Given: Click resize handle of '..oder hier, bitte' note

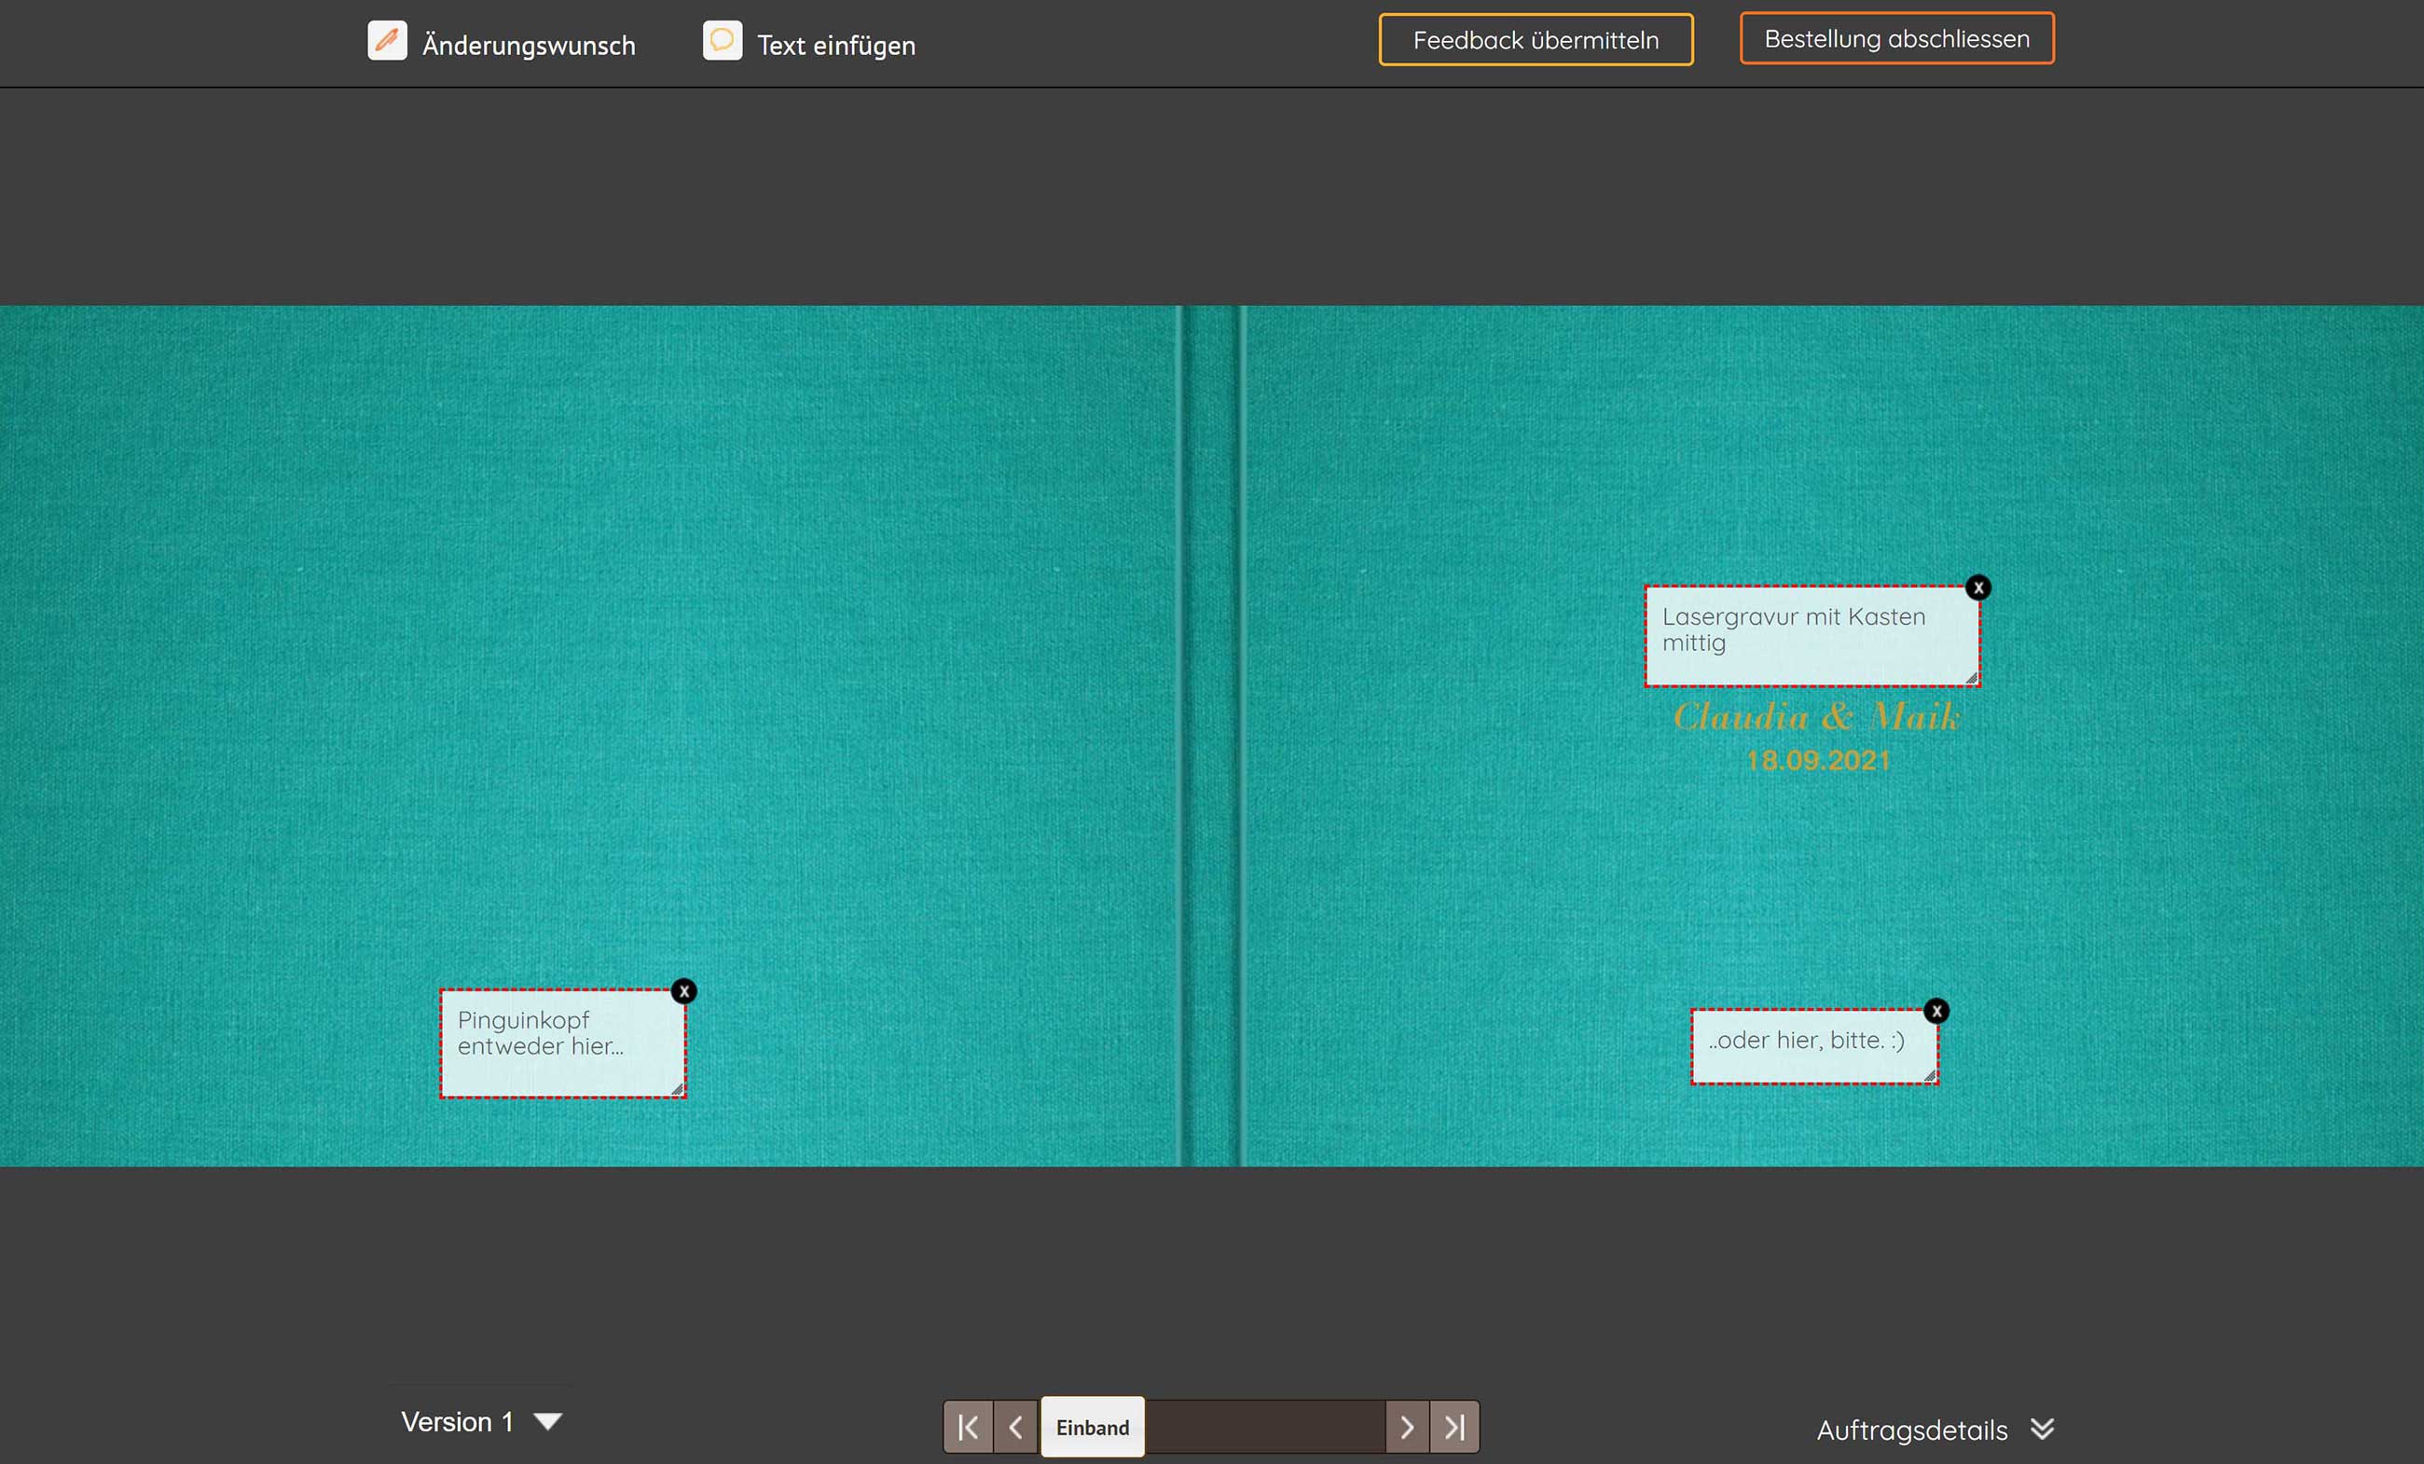Looking at the screenshot, I should [1929, 1076].
